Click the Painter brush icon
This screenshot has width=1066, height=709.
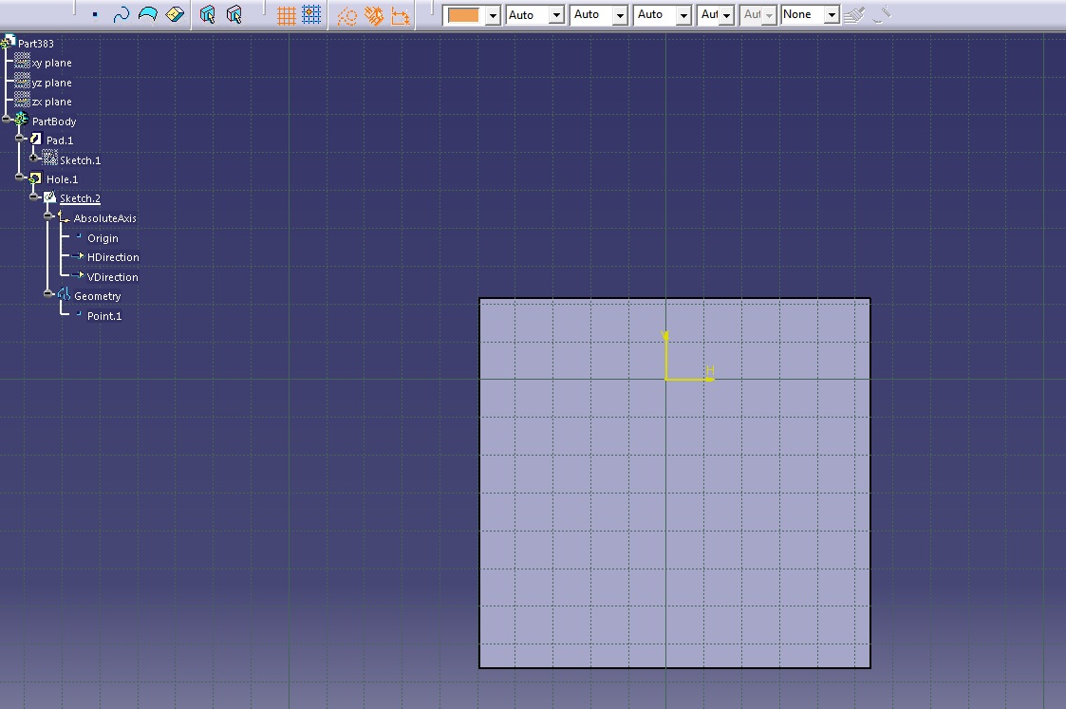[854, 15]
